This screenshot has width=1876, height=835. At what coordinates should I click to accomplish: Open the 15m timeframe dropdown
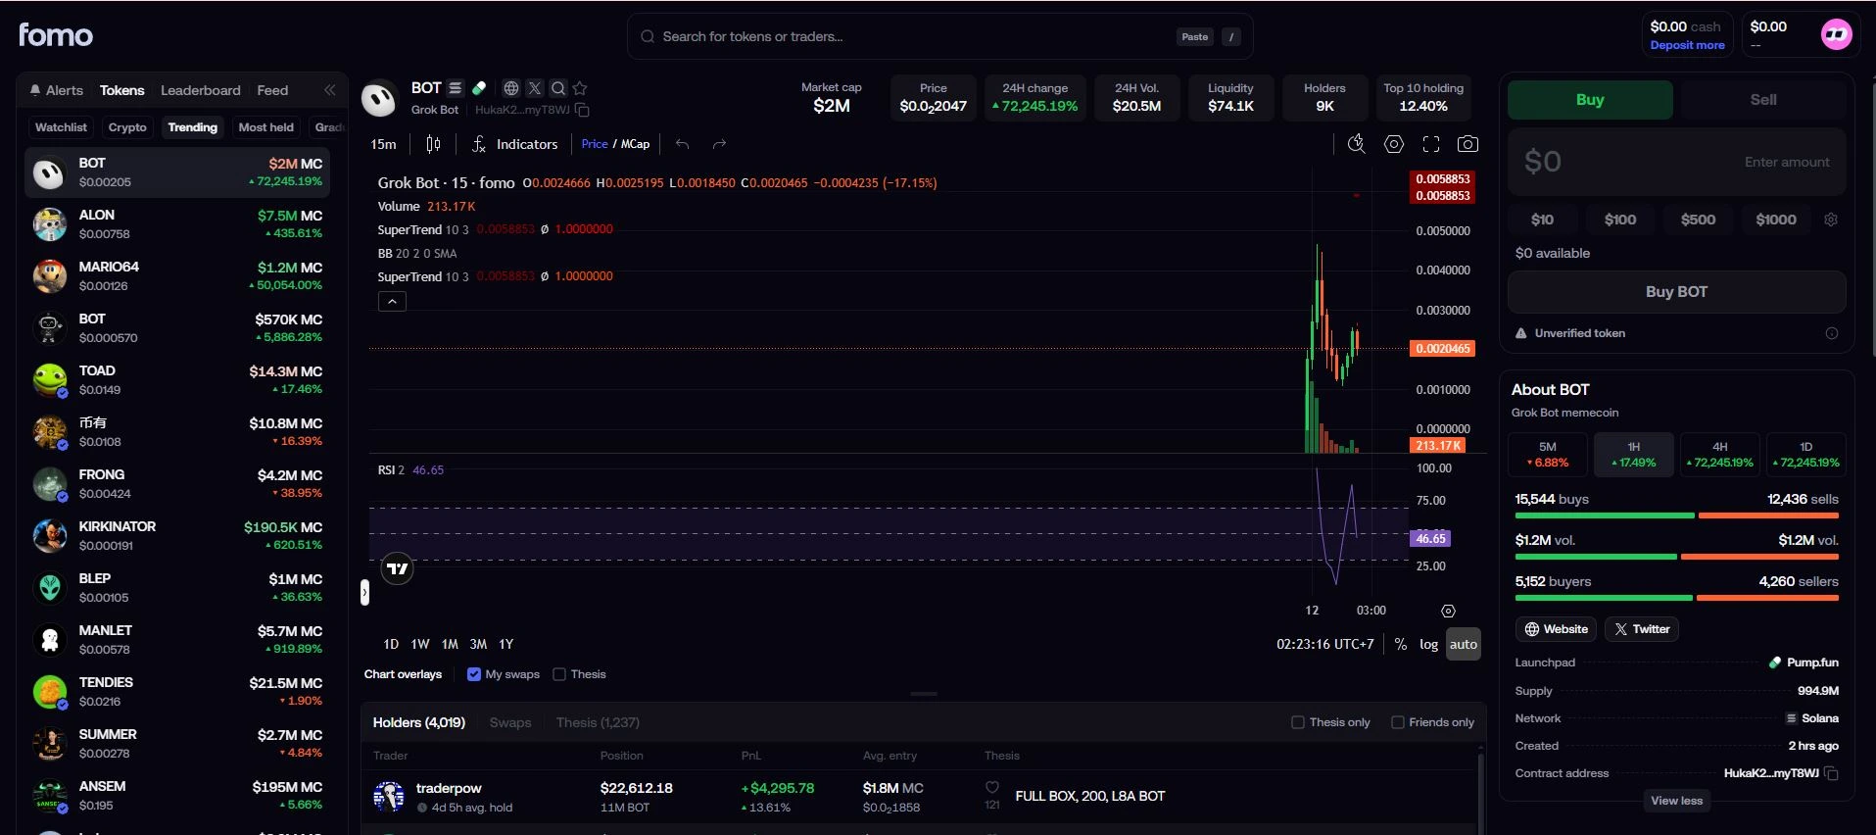pyautogui.click(x=383, y=144)
